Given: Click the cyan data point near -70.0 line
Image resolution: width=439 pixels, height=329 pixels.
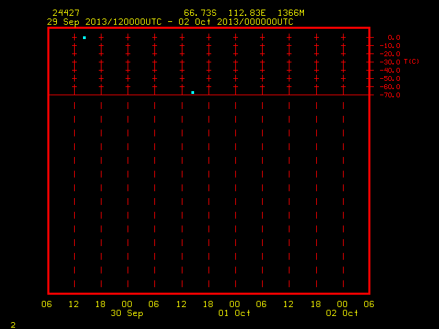Looking at the screenshot, I should (193, 93).
